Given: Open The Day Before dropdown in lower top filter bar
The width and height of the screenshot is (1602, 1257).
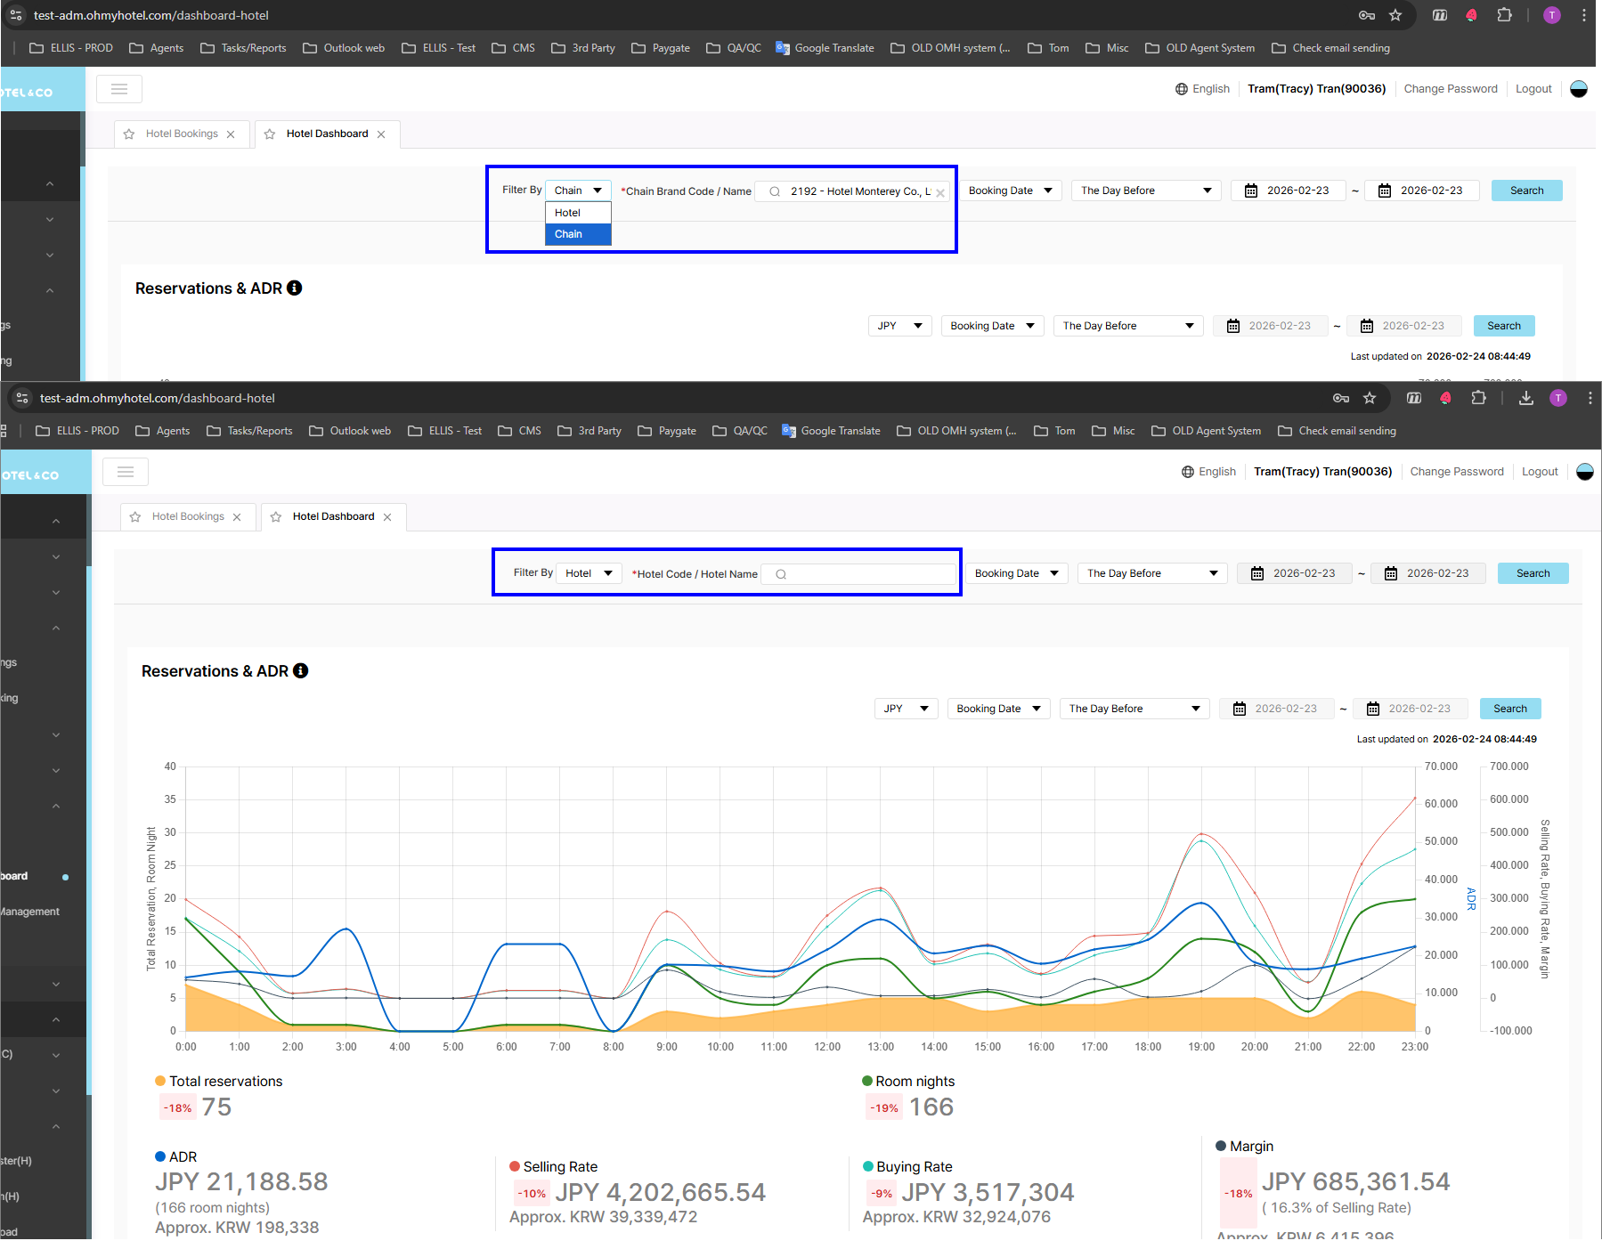Looking at the screenshot, I should pos(1151,573).
